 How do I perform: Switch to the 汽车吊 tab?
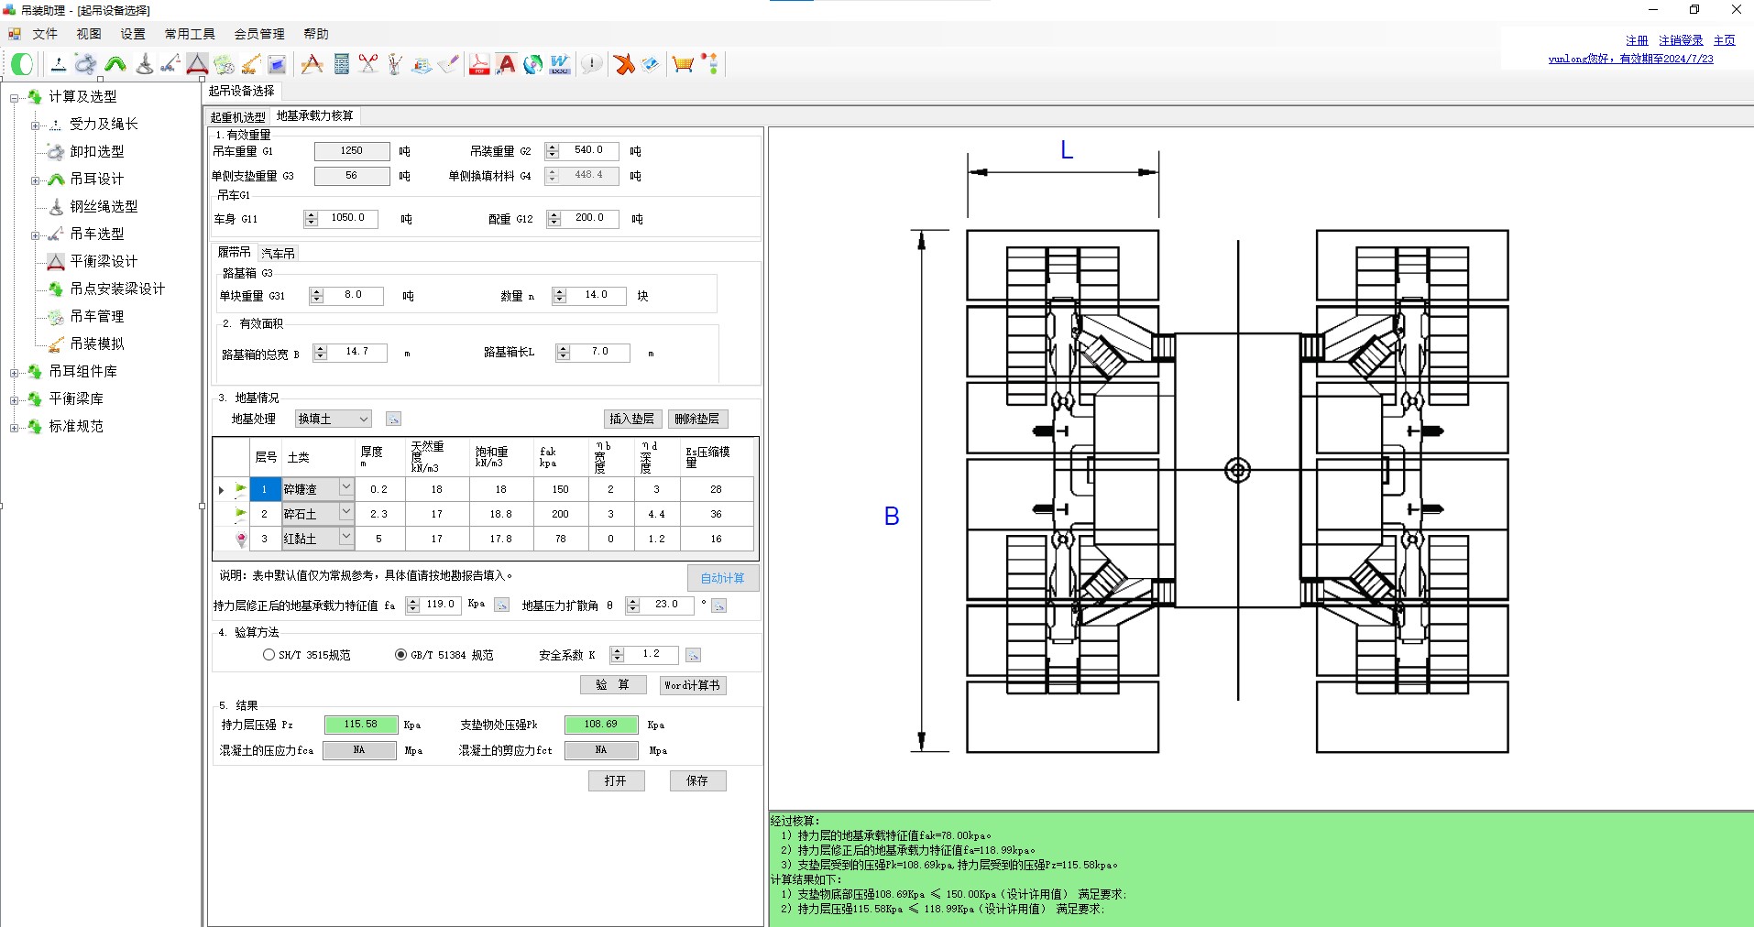[278, 253]
